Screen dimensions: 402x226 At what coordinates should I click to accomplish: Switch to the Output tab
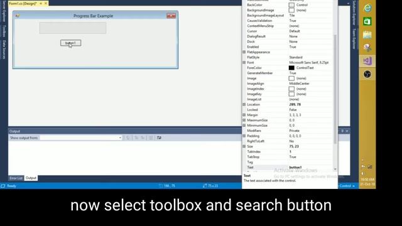tap(31, 178)
